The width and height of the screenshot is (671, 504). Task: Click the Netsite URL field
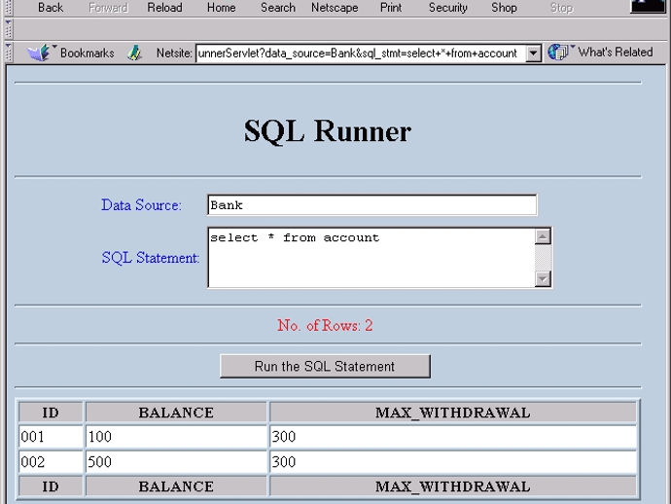(x=361, y=54)
